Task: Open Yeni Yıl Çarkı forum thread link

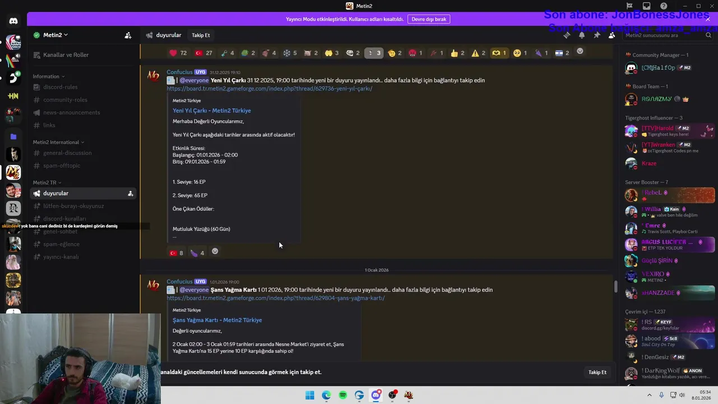Action: (x=269, y=89)
